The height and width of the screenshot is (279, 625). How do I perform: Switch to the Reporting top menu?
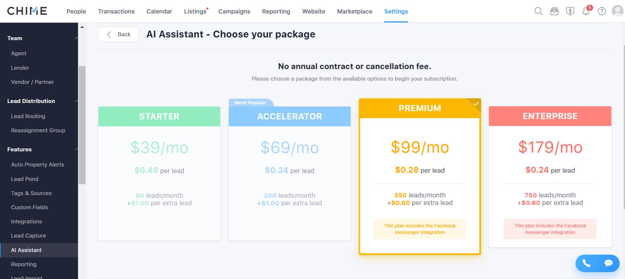(276, 11)
